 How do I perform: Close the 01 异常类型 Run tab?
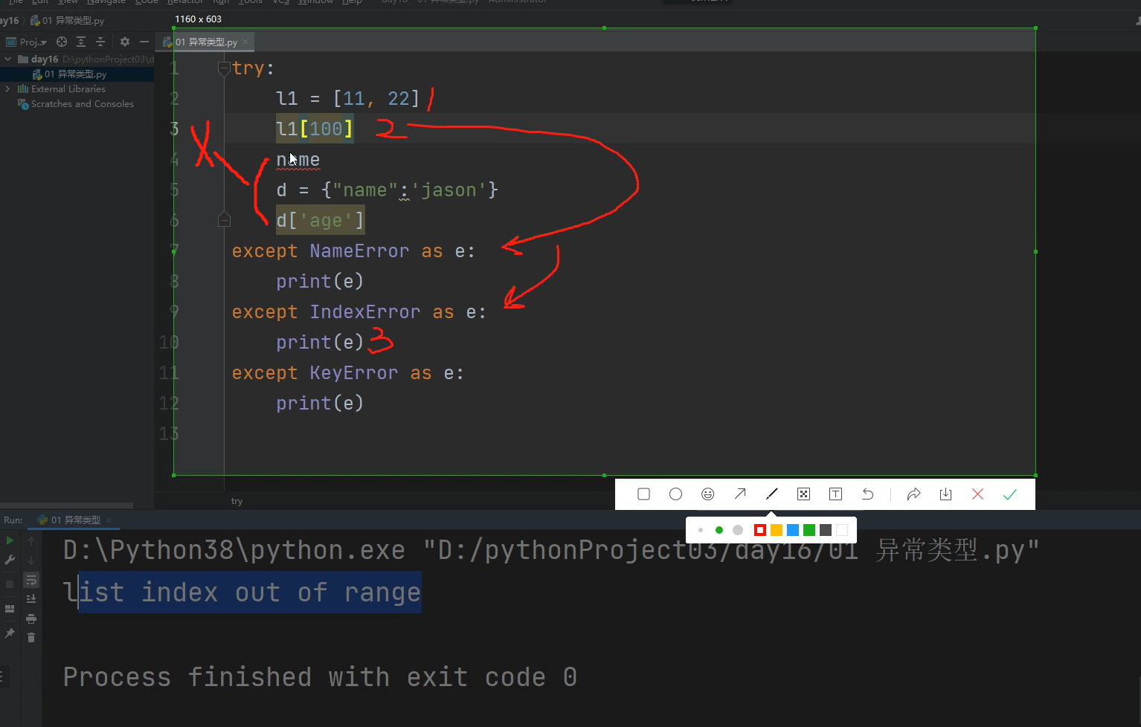tap(109, 520)
